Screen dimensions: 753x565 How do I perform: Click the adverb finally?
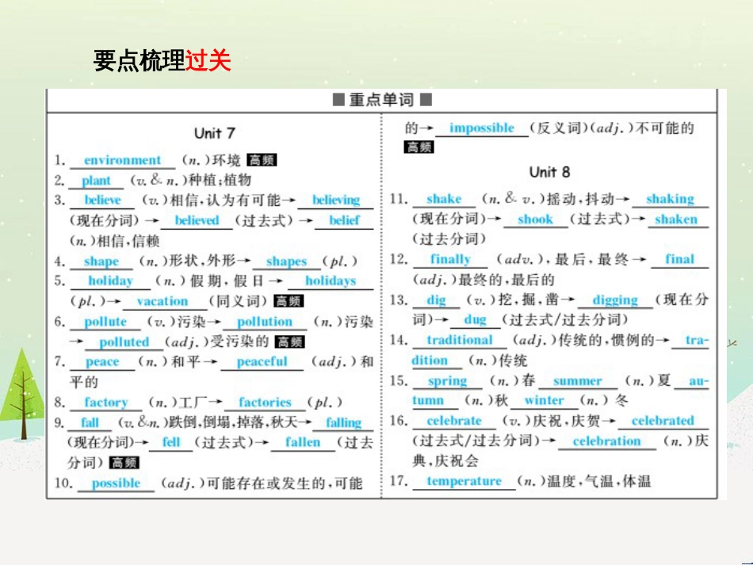pyautogui.click(x=450, y=259)
